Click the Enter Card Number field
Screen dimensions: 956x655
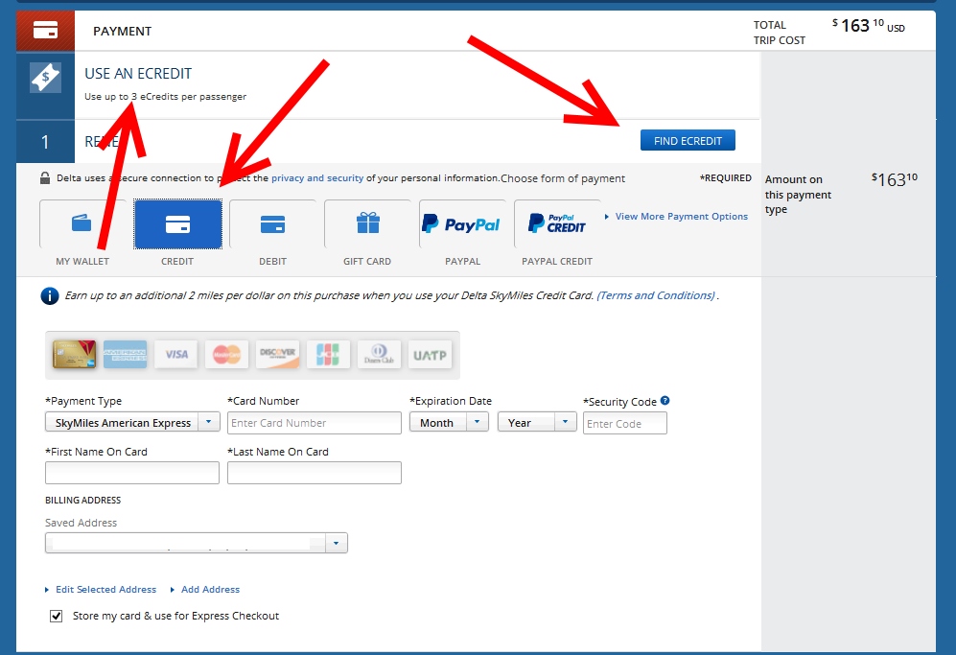(314, 422)
